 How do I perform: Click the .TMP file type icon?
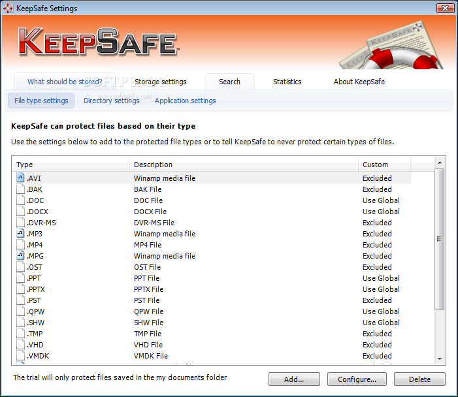[x=20, y=333]
